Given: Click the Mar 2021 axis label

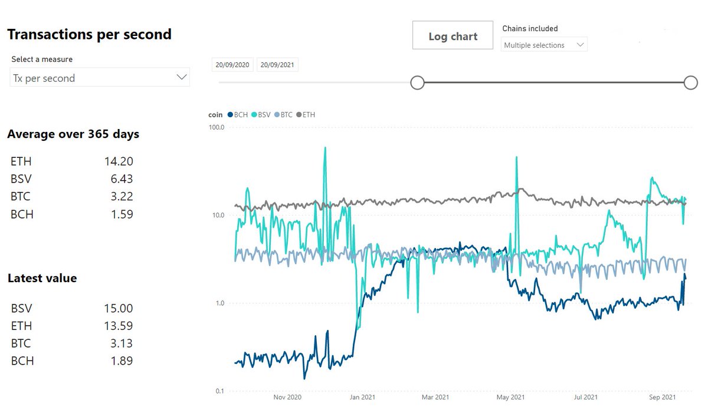Looking at the screenshot, I should (x=435, y=398).
